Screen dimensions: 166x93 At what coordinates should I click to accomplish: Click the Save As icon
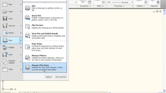[5, 26]
